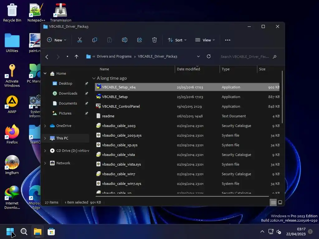This screenshot has height=239, width=319.
Task: Open address bar previous locations dropdown
Action: click(x=198, y=57)
